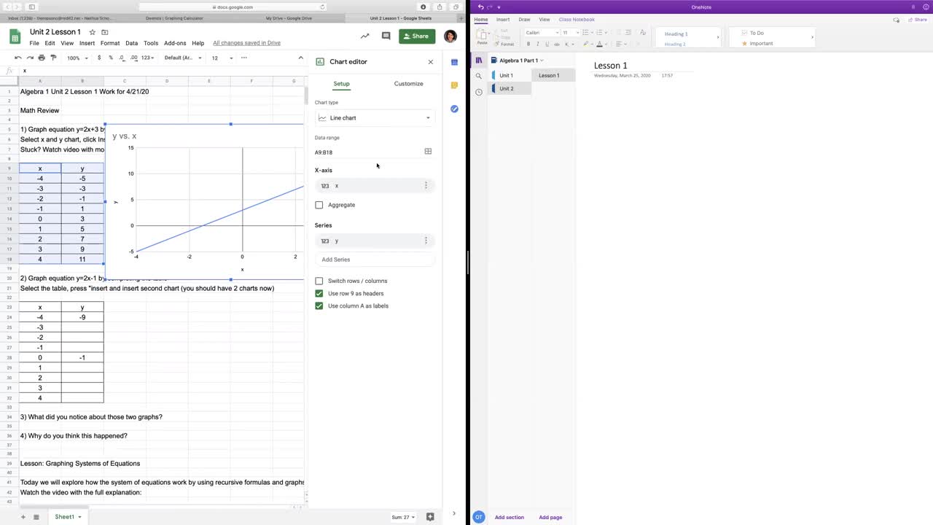Switch to the Draw tab in OneNote
The width and height of the screenshot is (933, 525).
pyautogui.click(x=524, y=20)
